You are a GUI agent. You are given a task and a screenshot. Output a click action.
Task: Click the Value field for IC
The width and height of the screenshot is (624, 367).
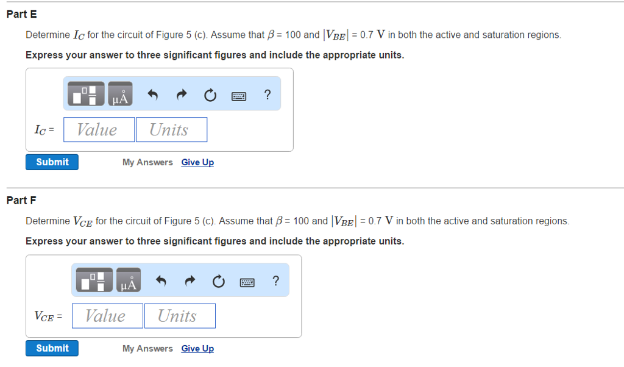tap(99, 129)
